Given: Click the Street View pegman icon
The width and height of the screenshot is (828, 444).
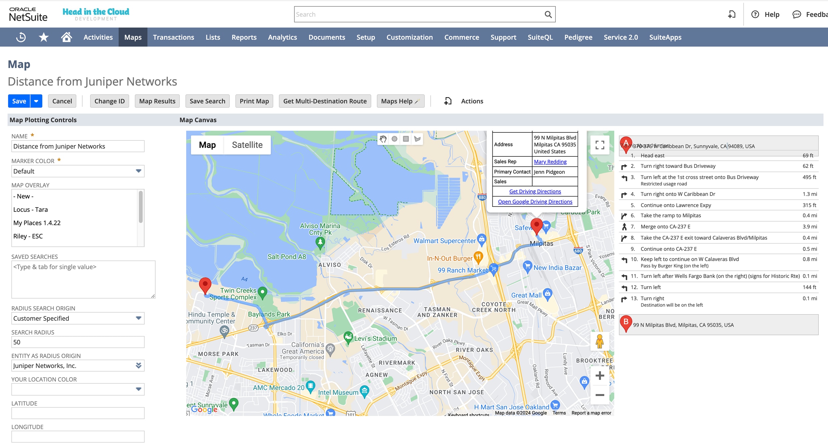Looking at the screenshot, I should pyautogui.click(x=599, y=342).
